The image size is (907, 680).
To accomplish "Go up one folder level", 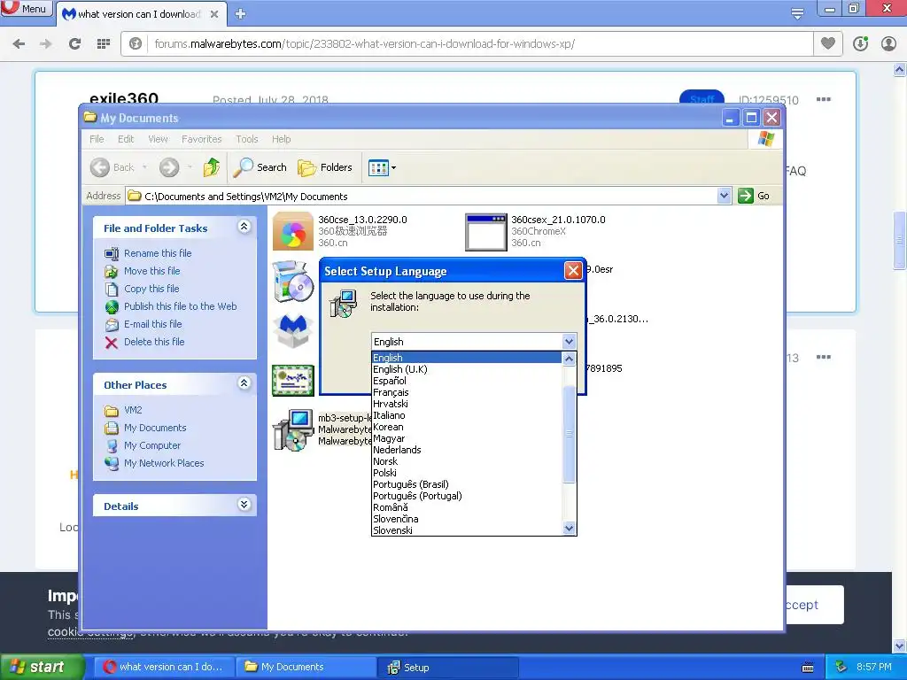I will tap(212, 167).
